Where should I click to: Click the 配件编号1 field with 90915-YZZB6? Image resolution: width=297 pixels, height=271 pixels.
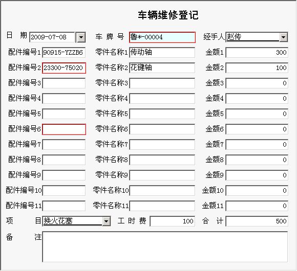64,52
